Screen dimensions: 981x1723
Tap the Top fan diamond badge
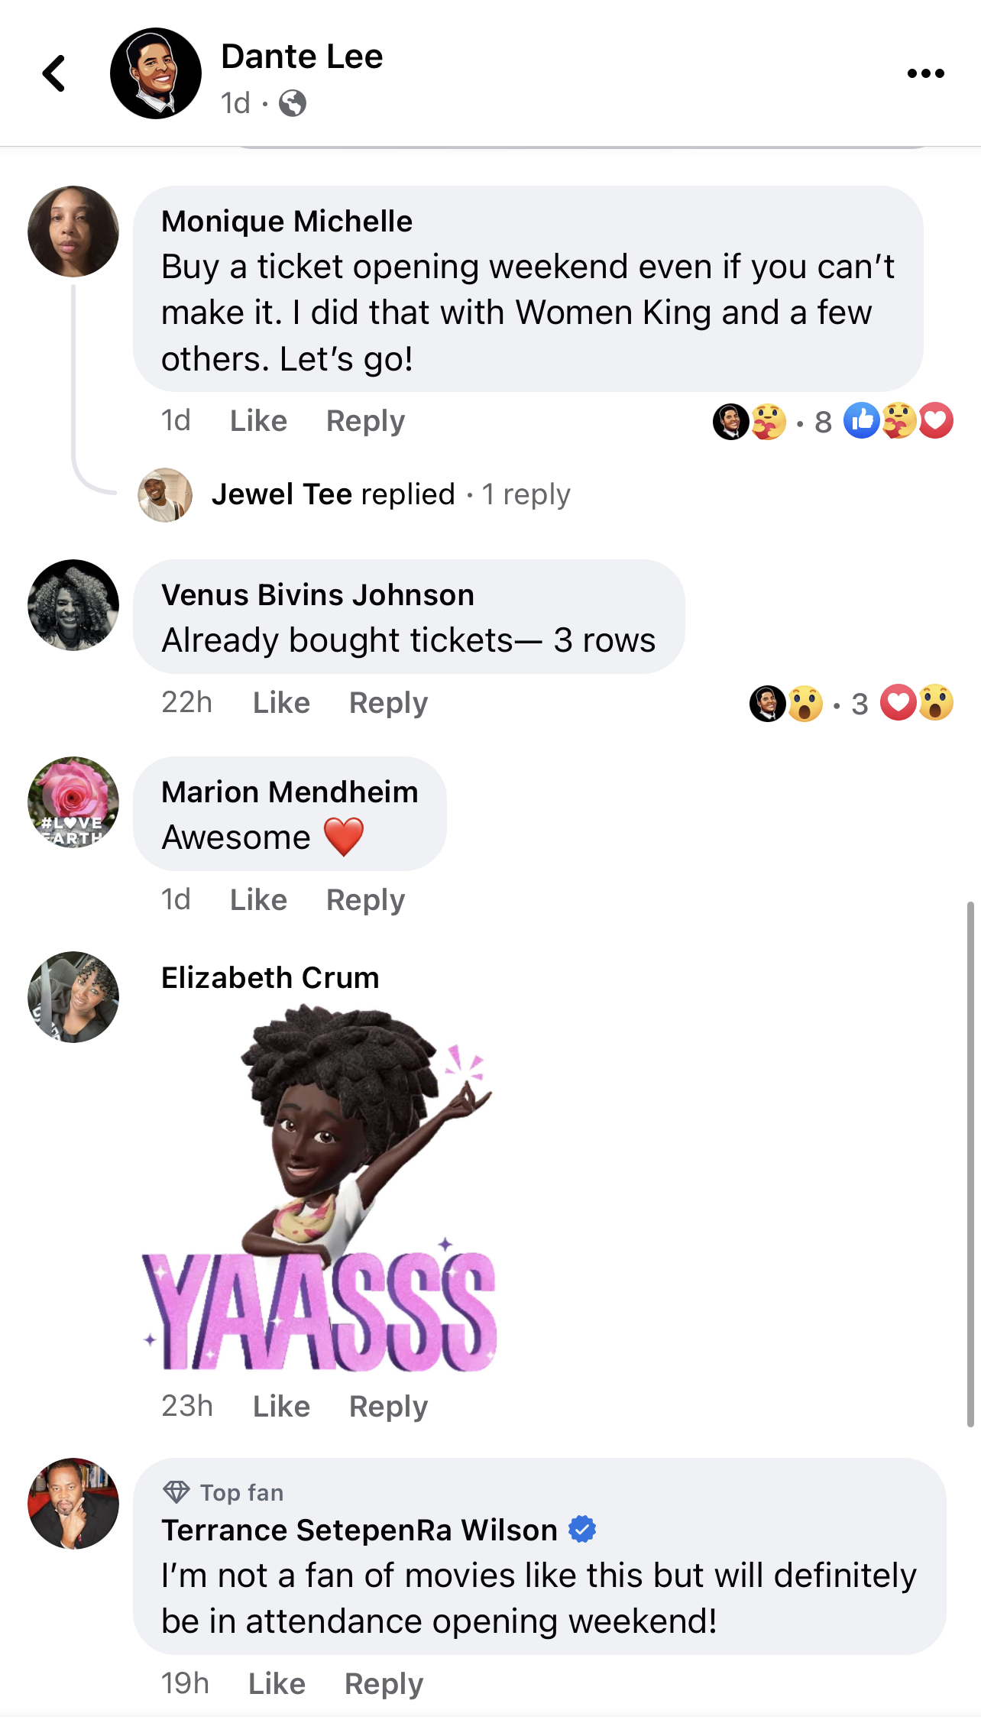[176, 1491]
